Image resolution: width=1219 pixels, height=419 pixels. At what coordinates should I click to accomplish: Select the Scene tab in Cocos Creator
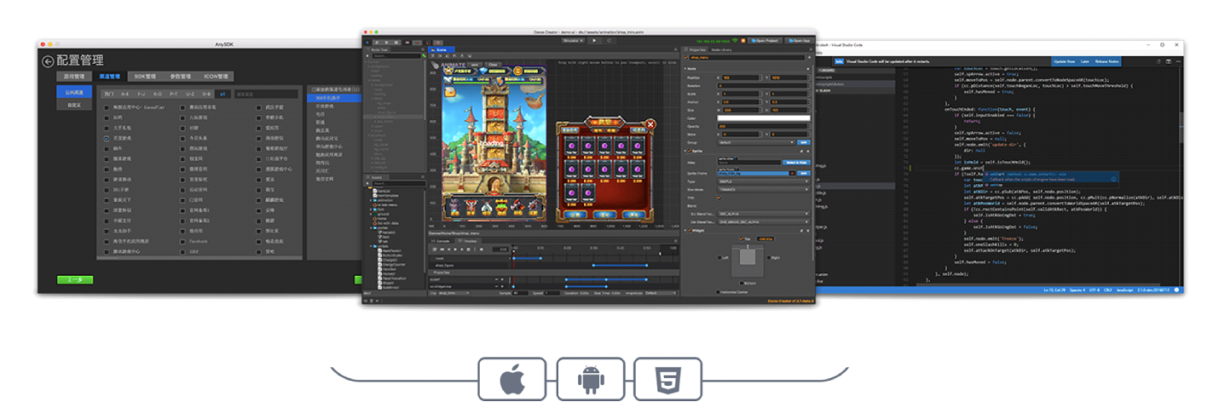(441, 49)
